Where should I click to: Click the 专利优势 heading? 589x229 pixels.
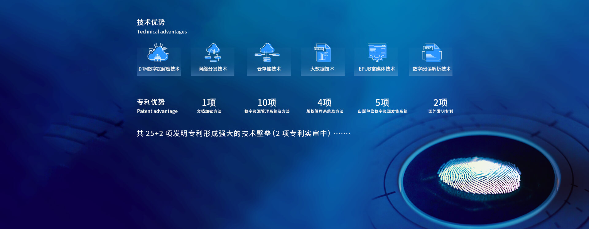point(151,102)
